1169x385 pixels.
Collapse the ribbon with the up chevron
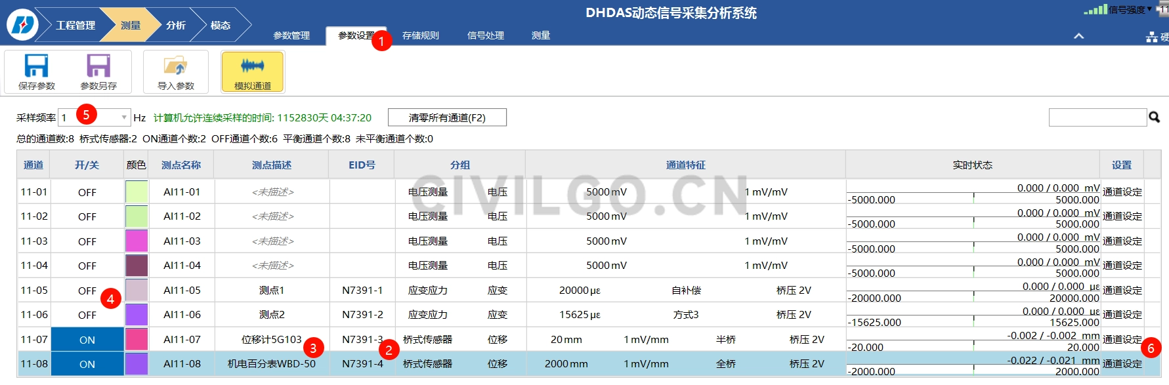[1078, 36]
